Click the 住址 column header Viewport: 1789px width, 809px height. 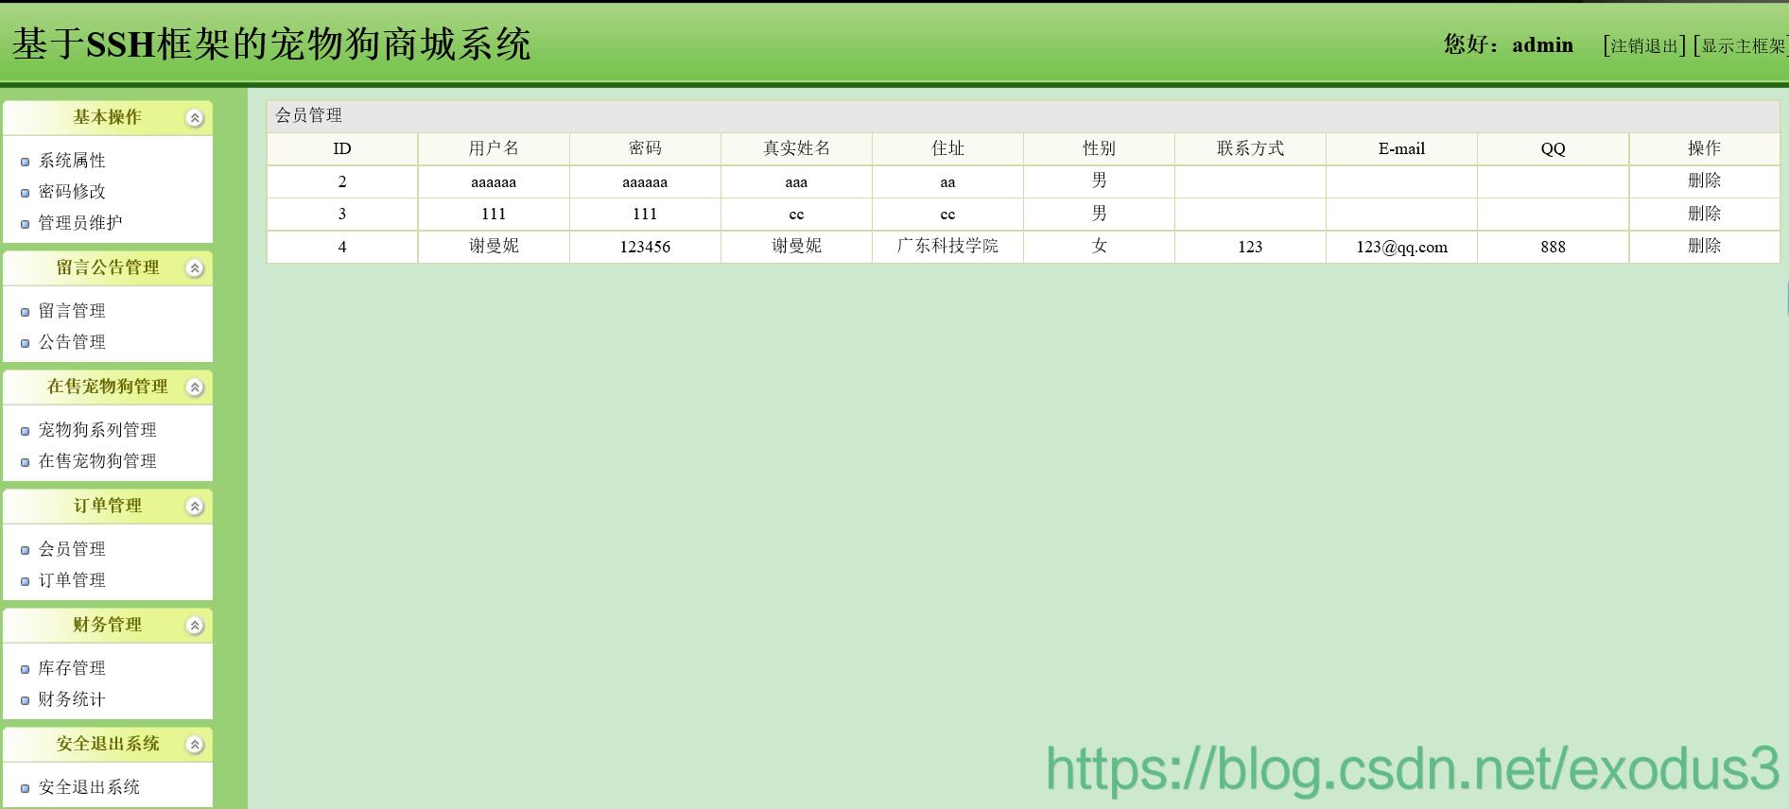click(947, 148)
